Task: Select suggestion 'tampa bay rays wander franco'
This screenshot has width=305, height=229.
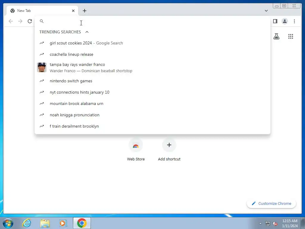Action: click(x=152, y=67)
